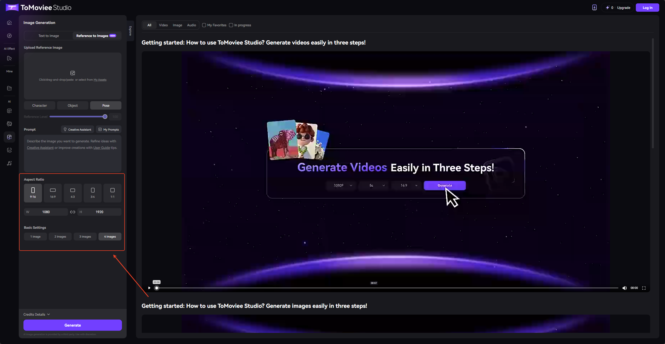Click the Upgrade button

[x=624, y=8]
